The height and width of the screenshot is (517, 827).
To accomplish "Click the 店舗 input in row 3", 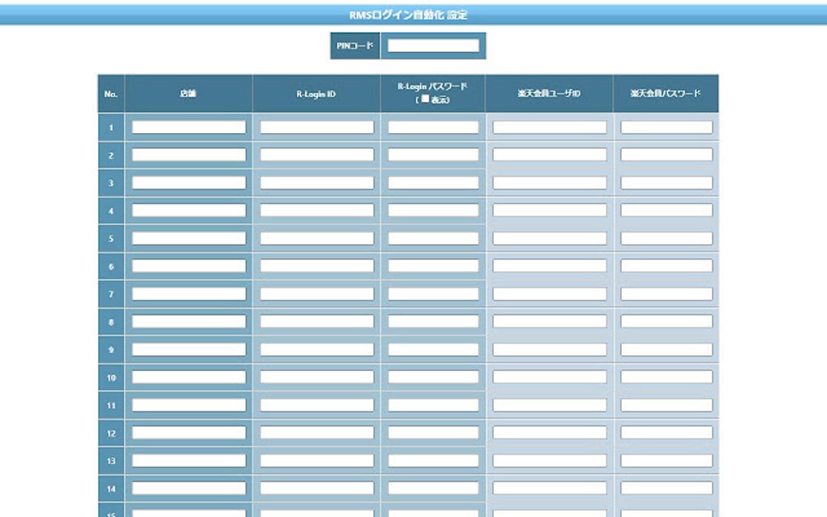I will click(x=189, y=183).
